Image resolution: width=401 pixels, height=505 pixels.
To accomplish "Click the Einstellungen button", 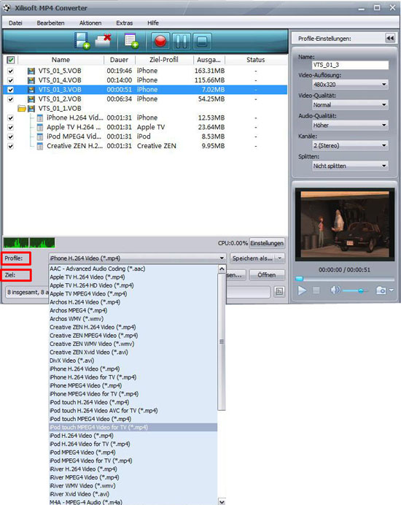I will pos(267,243).
